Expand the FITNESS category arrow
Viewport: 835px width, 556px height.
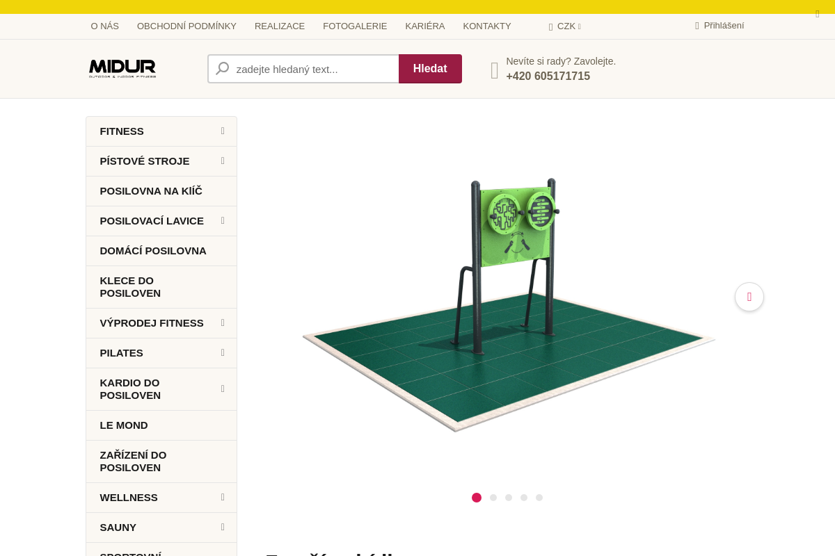(x=223, y=131)
